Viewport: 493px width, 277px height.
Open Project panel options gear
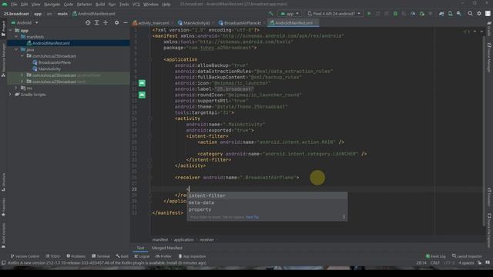point(116,22)
